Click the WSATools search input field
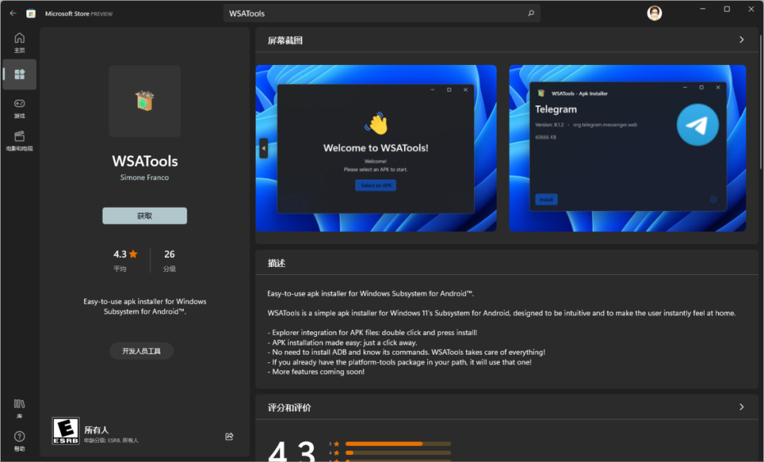Image resolution: width=764 pixels, height=462 pixels. click(375, 13)
